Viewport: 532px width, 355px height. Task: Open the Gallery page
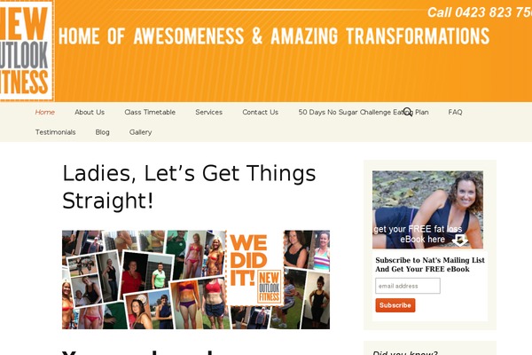(140, 132)
